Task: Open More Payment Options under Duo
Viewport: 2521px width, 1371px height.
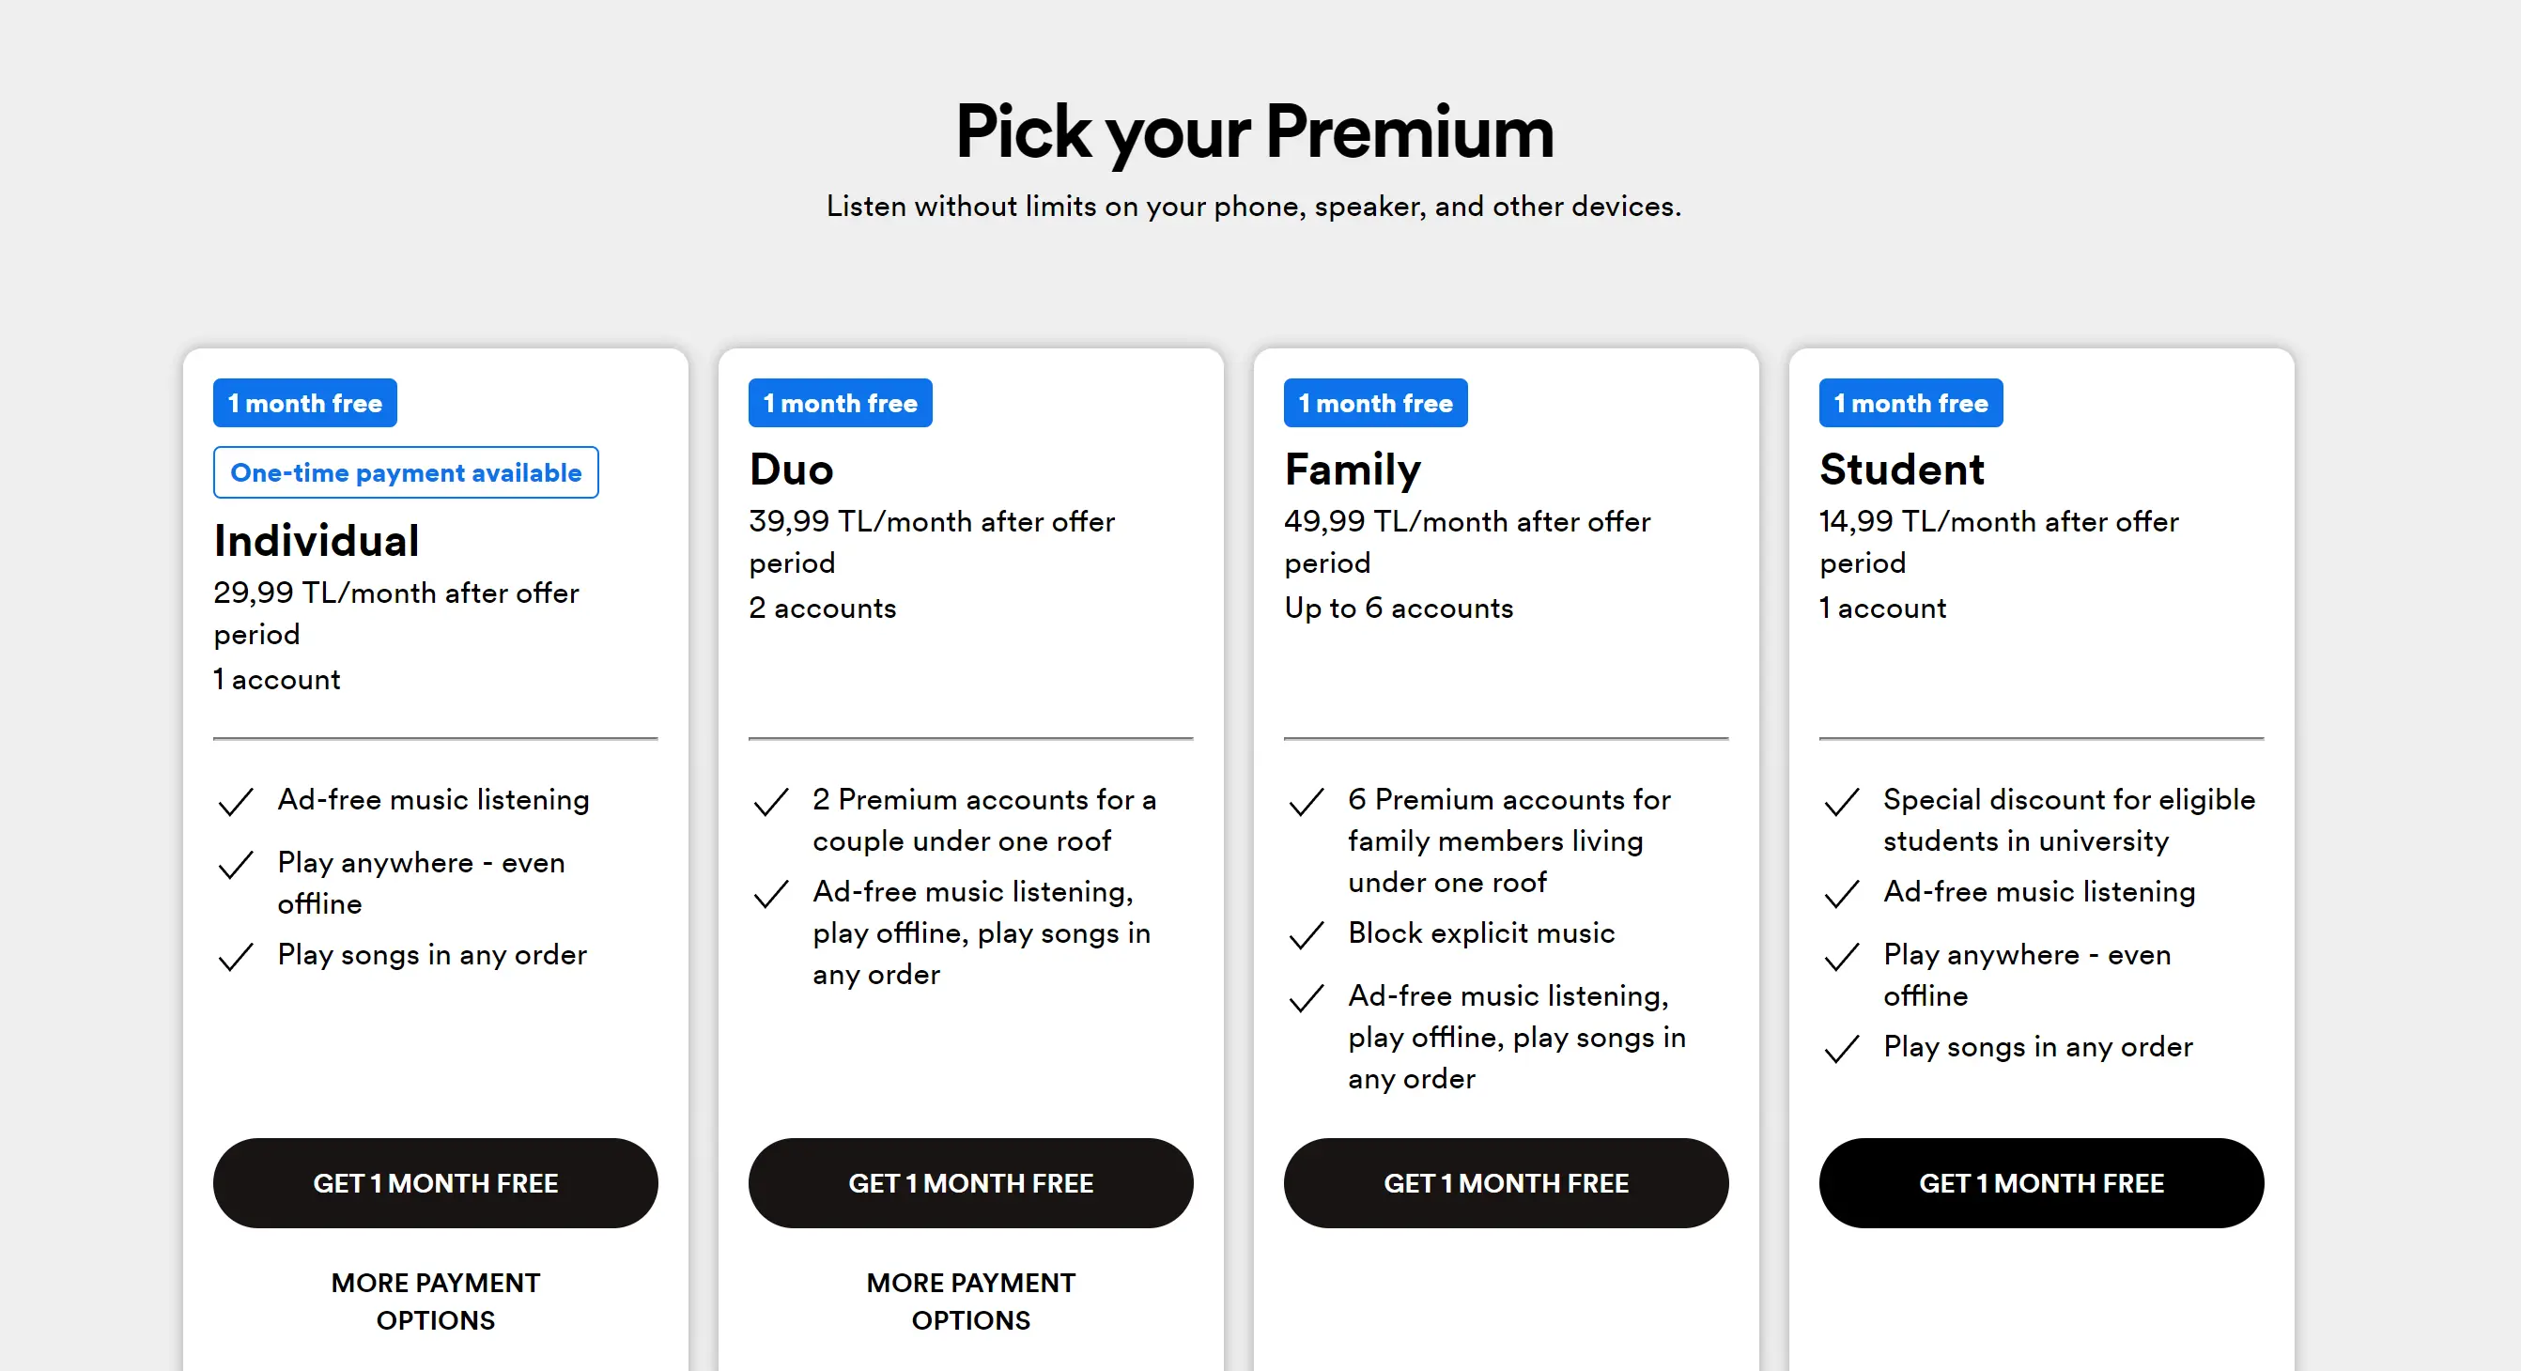Action: coord(971,1301)
